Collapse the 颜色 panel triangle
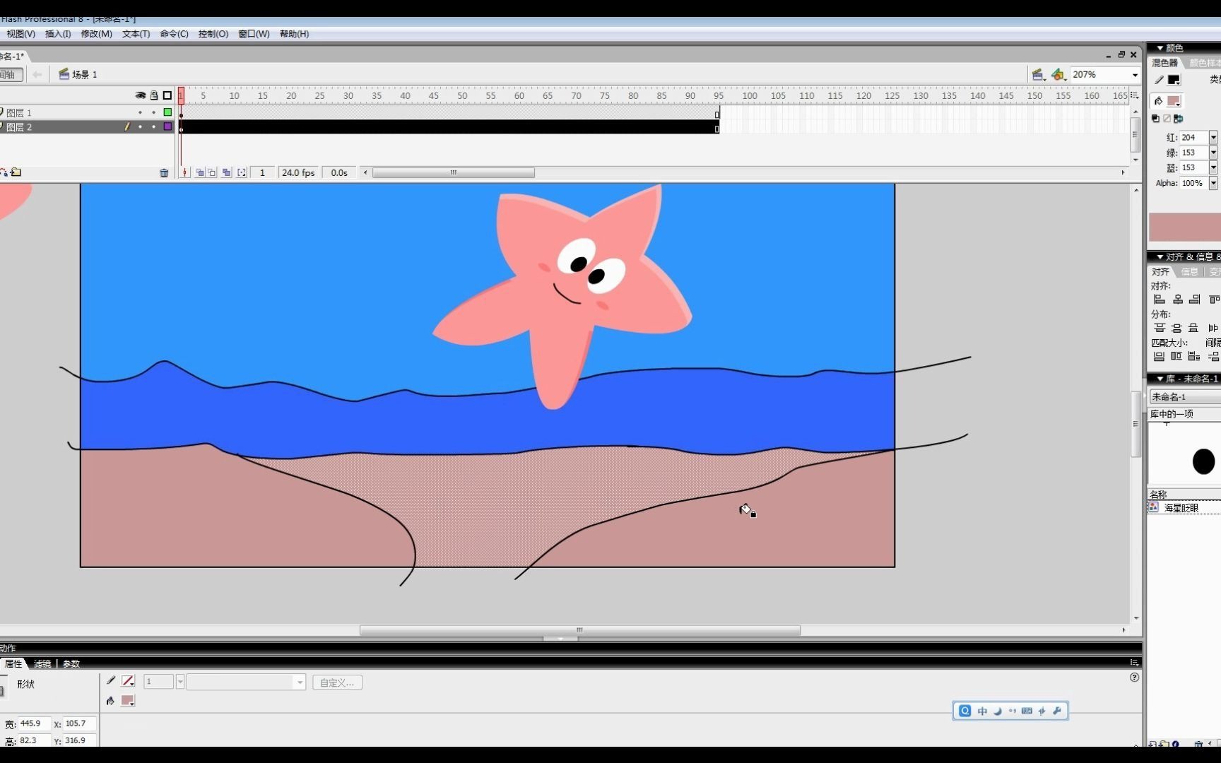Image resolution: width=1221 pixels, height=763 pixels. (x=1160, y=48)
